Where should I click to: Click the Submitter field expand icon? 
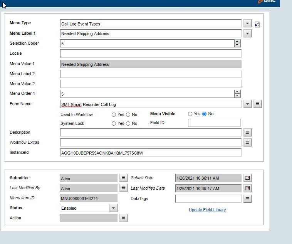(x=123, y=178)
